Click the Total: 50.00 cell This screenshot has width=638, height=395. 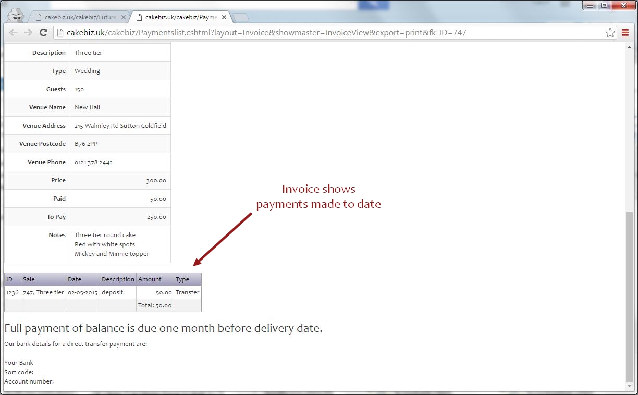pos(155,305)
